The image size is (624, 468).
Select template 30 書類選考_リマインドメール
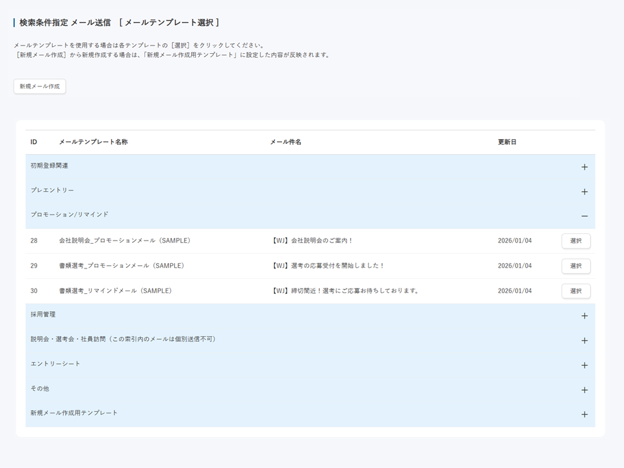576,291
